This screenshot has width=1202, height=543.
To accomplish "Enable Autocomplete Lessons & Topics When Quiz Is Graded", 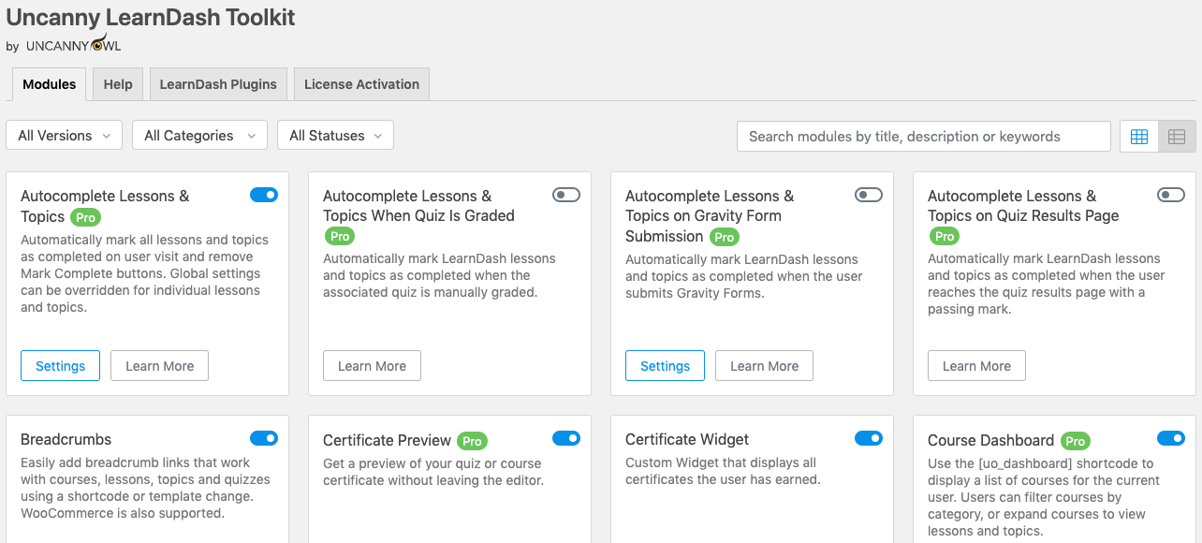I will 566,195.
